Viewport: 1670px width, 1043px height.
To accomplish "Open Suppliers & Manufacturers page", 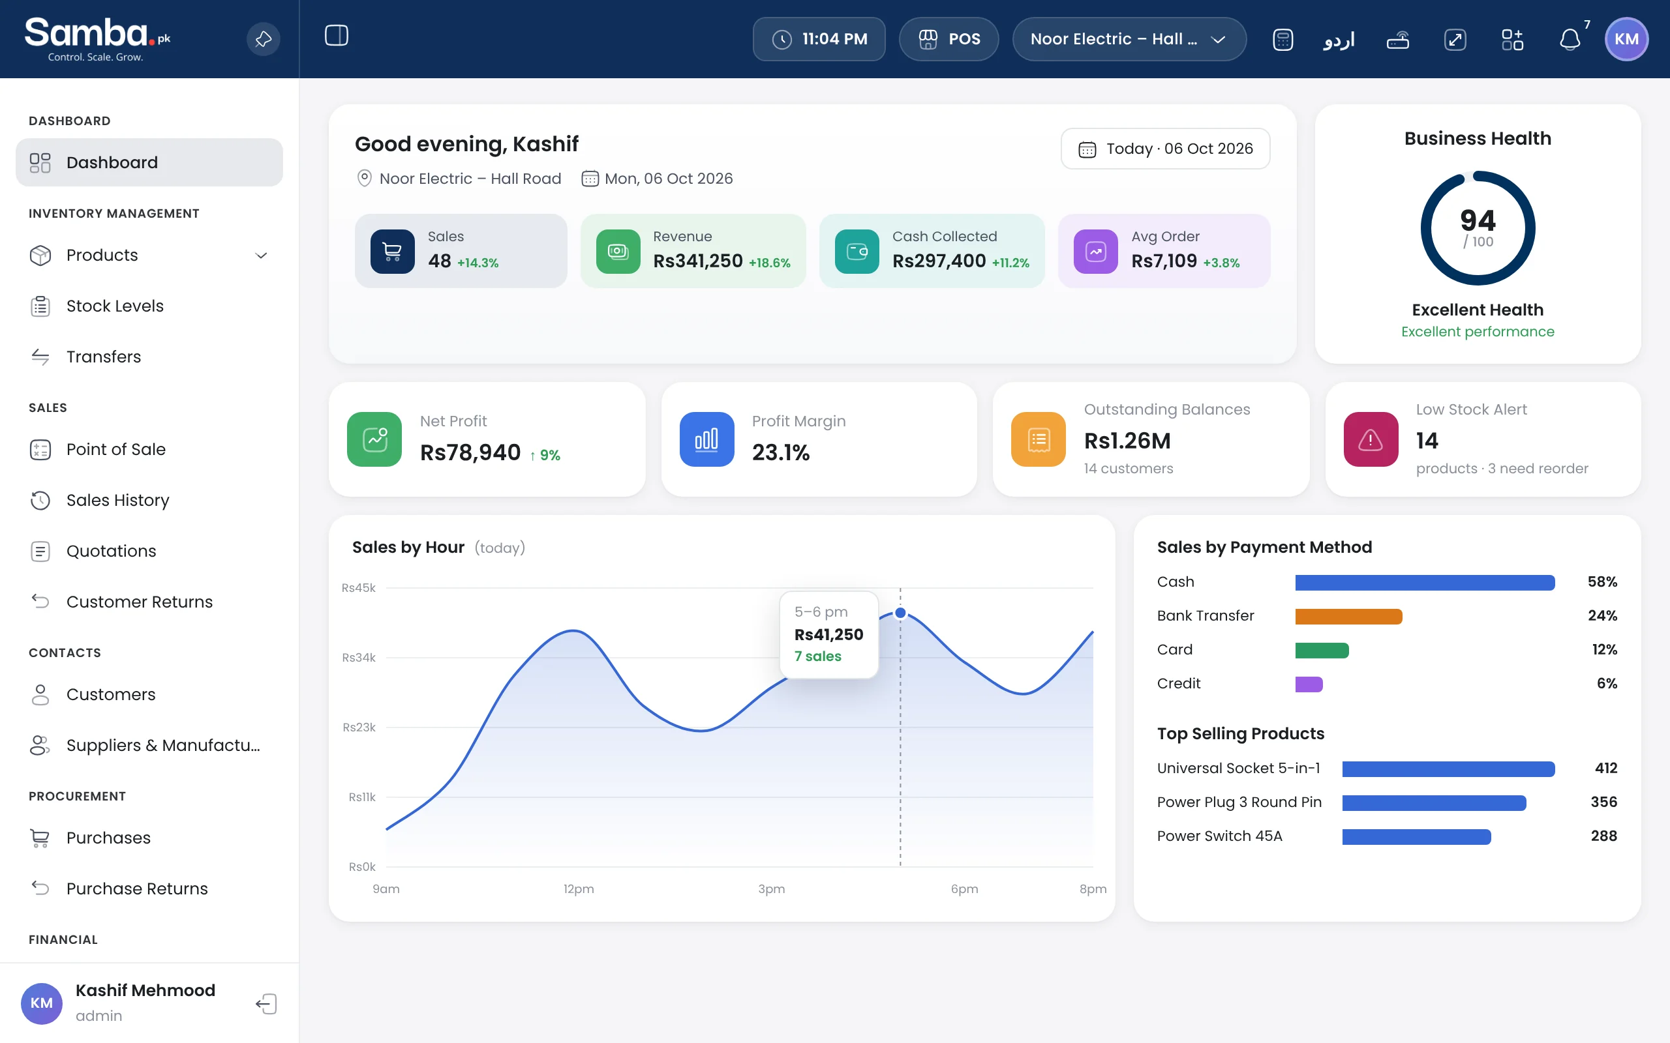I will tap(149, 745).
